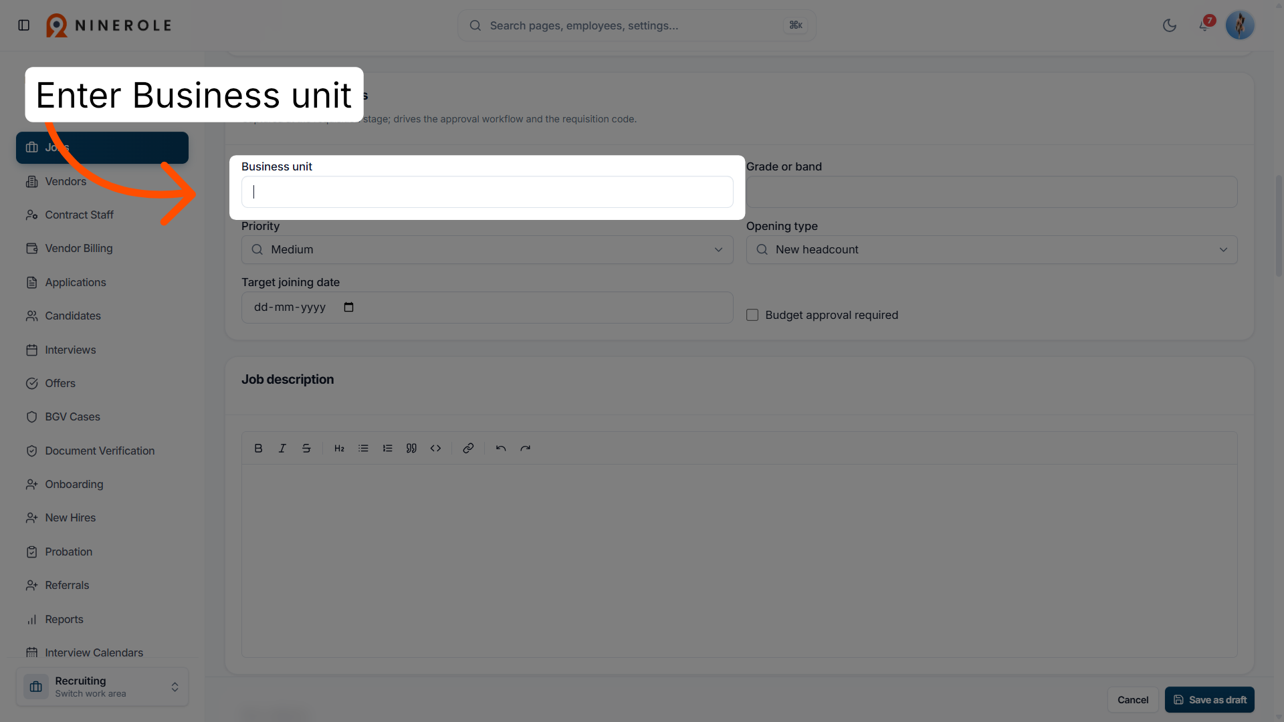Image resolution: width=1284 pixels, height=722 pixels.
Task: Open BGV Cases section
Action: 102,416
